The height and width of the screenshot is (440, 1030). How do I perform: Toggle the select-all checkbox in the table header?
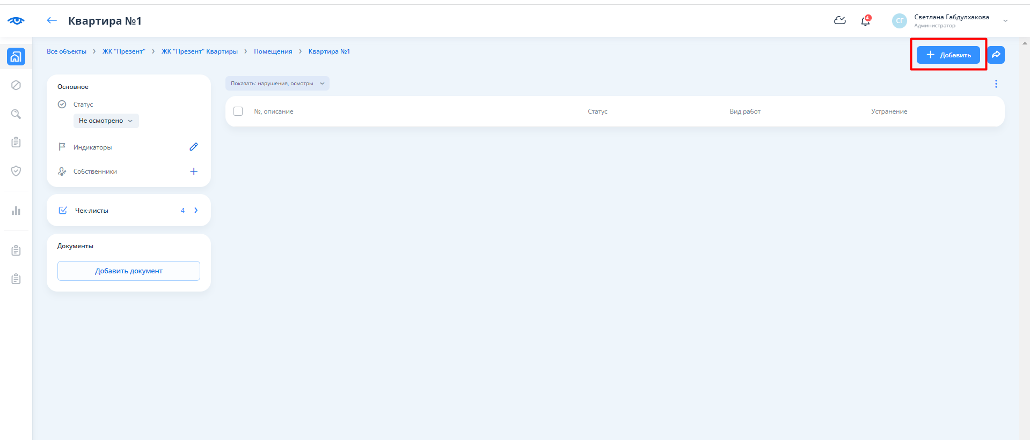click(x=238, y=111)
